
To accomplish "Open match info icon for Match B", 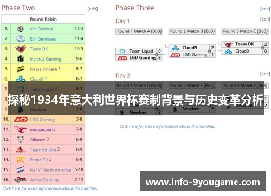I will point(210,51).
